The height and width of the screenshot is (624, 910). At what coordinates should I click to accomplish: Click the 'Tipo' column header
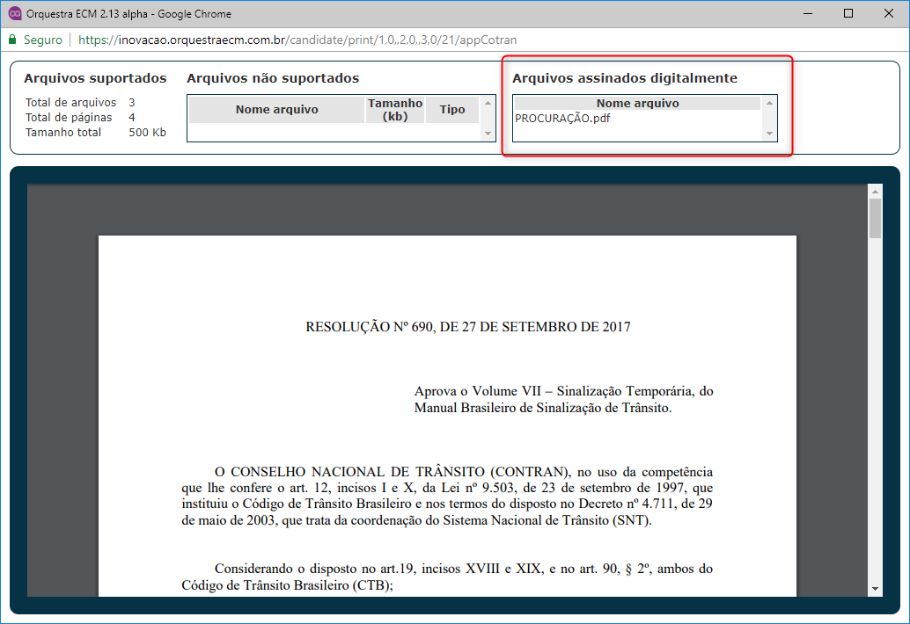(452, 110)
